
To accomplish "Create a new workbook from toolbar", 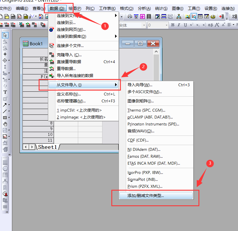I will (x=13, y=16).
